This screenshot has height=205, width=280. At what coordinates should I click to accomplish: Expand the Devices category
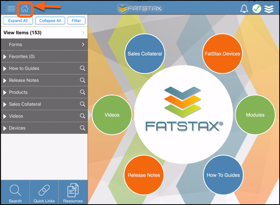[5, 128]
